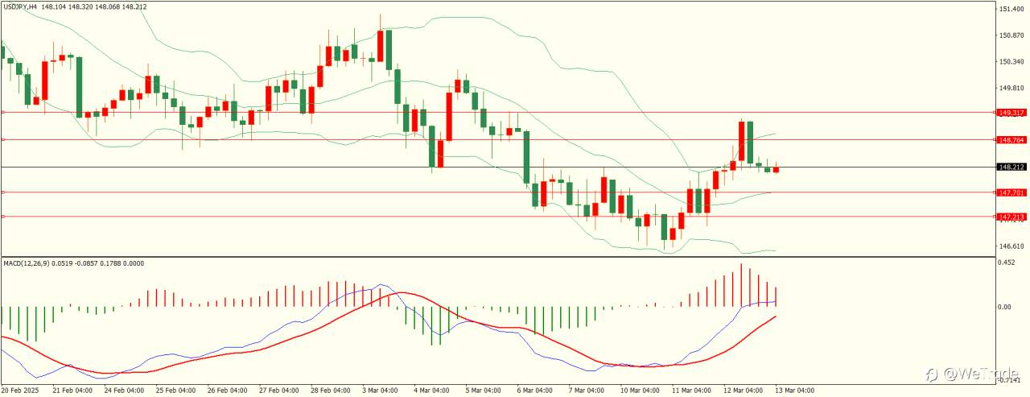
Task: Click the 26 Feb 04:00 time label
Action: [x=227, y=391]
